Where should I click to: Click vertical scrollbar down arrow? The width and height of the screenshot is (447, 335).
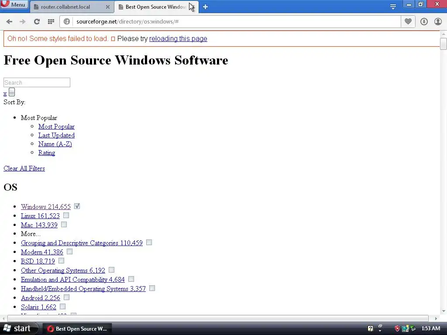(444, 311)
